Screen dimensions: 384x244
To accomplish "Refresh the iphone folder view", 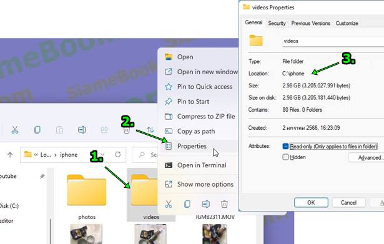I will [118, 154].
